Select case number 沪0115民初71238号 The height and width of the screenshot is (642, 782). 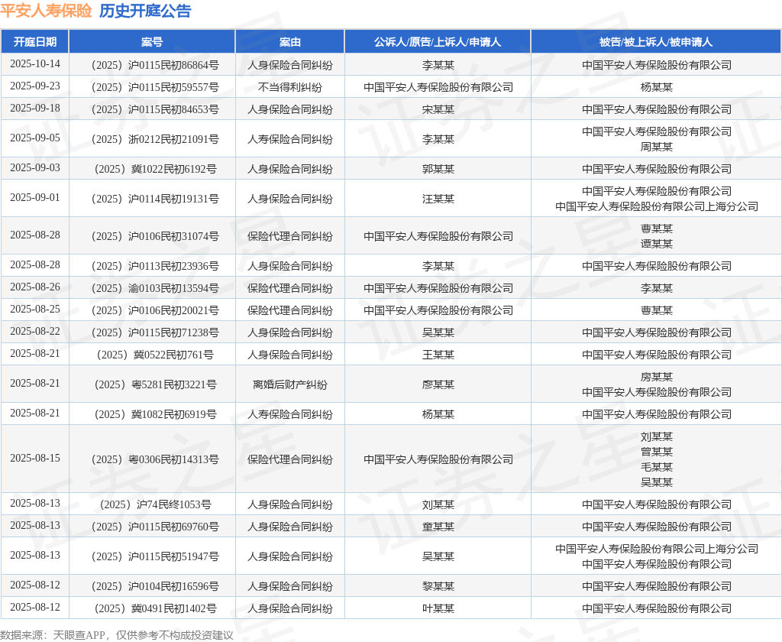155,332
